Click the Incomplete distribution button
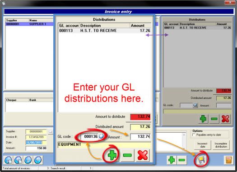 [x=221, y=145]
